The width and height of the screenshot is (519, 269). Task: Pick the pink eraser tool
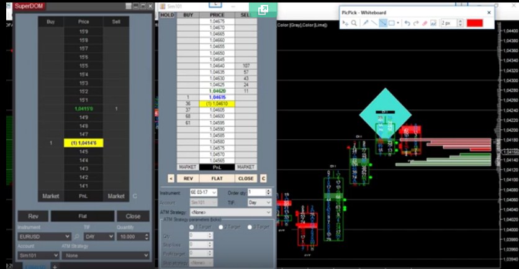pos(425,23)
